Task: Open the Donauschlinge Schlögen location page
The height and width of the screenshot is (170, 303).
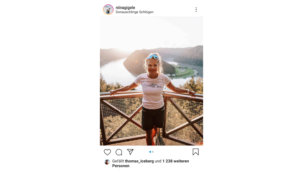Action: pos(135,12)
